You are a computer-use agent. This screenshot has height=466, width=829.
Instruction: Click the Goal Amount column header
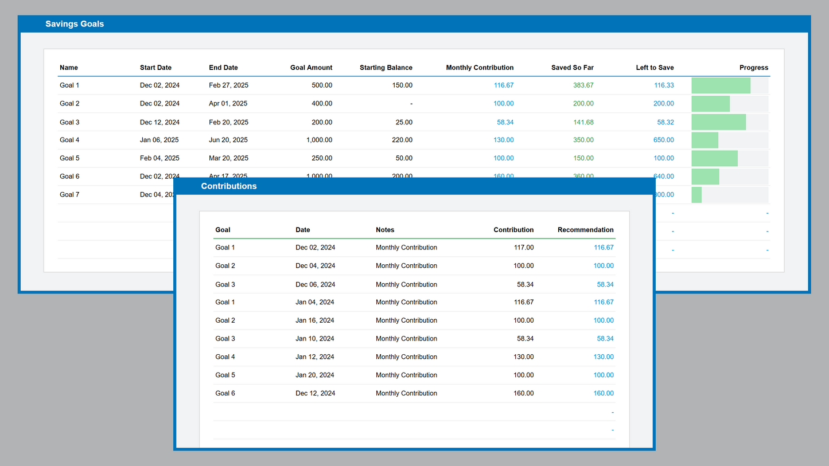coord(311,68)
